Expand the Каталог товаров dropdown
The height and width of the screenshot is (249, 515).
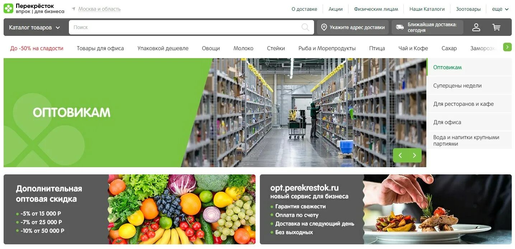pyautogui.click(x=34, y=28)
